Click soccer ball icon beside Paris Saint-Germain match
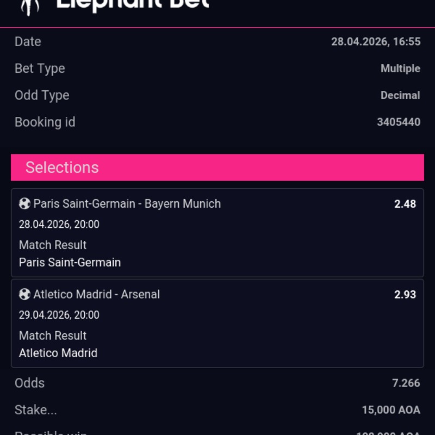The image size is (435, 435). pyautogui.click(x=24, y=204)
